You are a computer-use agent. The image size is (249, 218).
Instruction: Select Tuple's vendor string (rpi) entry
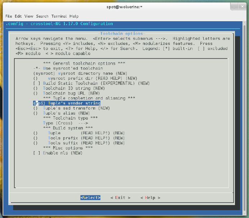tap(67, 103)
